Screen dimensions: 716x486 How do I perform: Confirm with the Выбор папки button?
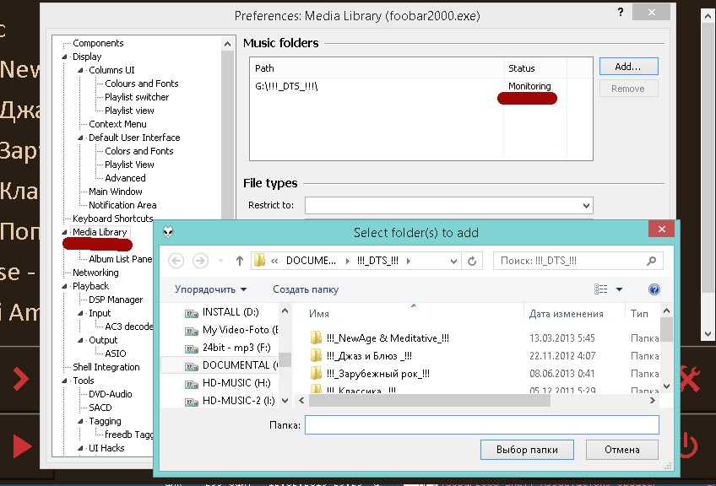[x=527, y=450]
